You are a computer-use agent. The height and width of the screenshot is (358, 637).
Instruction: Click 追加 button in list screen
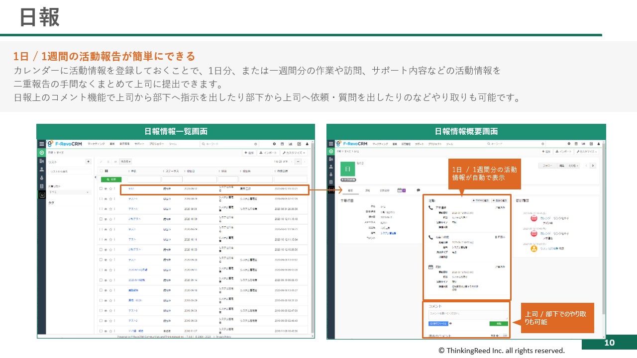(x=249, y=153)
